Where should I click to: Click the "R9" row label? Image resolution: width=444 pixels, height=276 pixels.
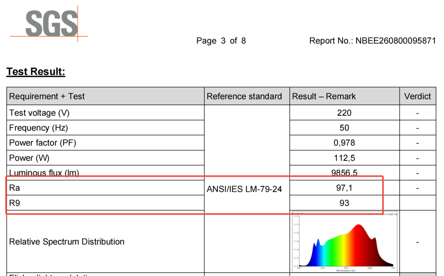tap(14, 203)
